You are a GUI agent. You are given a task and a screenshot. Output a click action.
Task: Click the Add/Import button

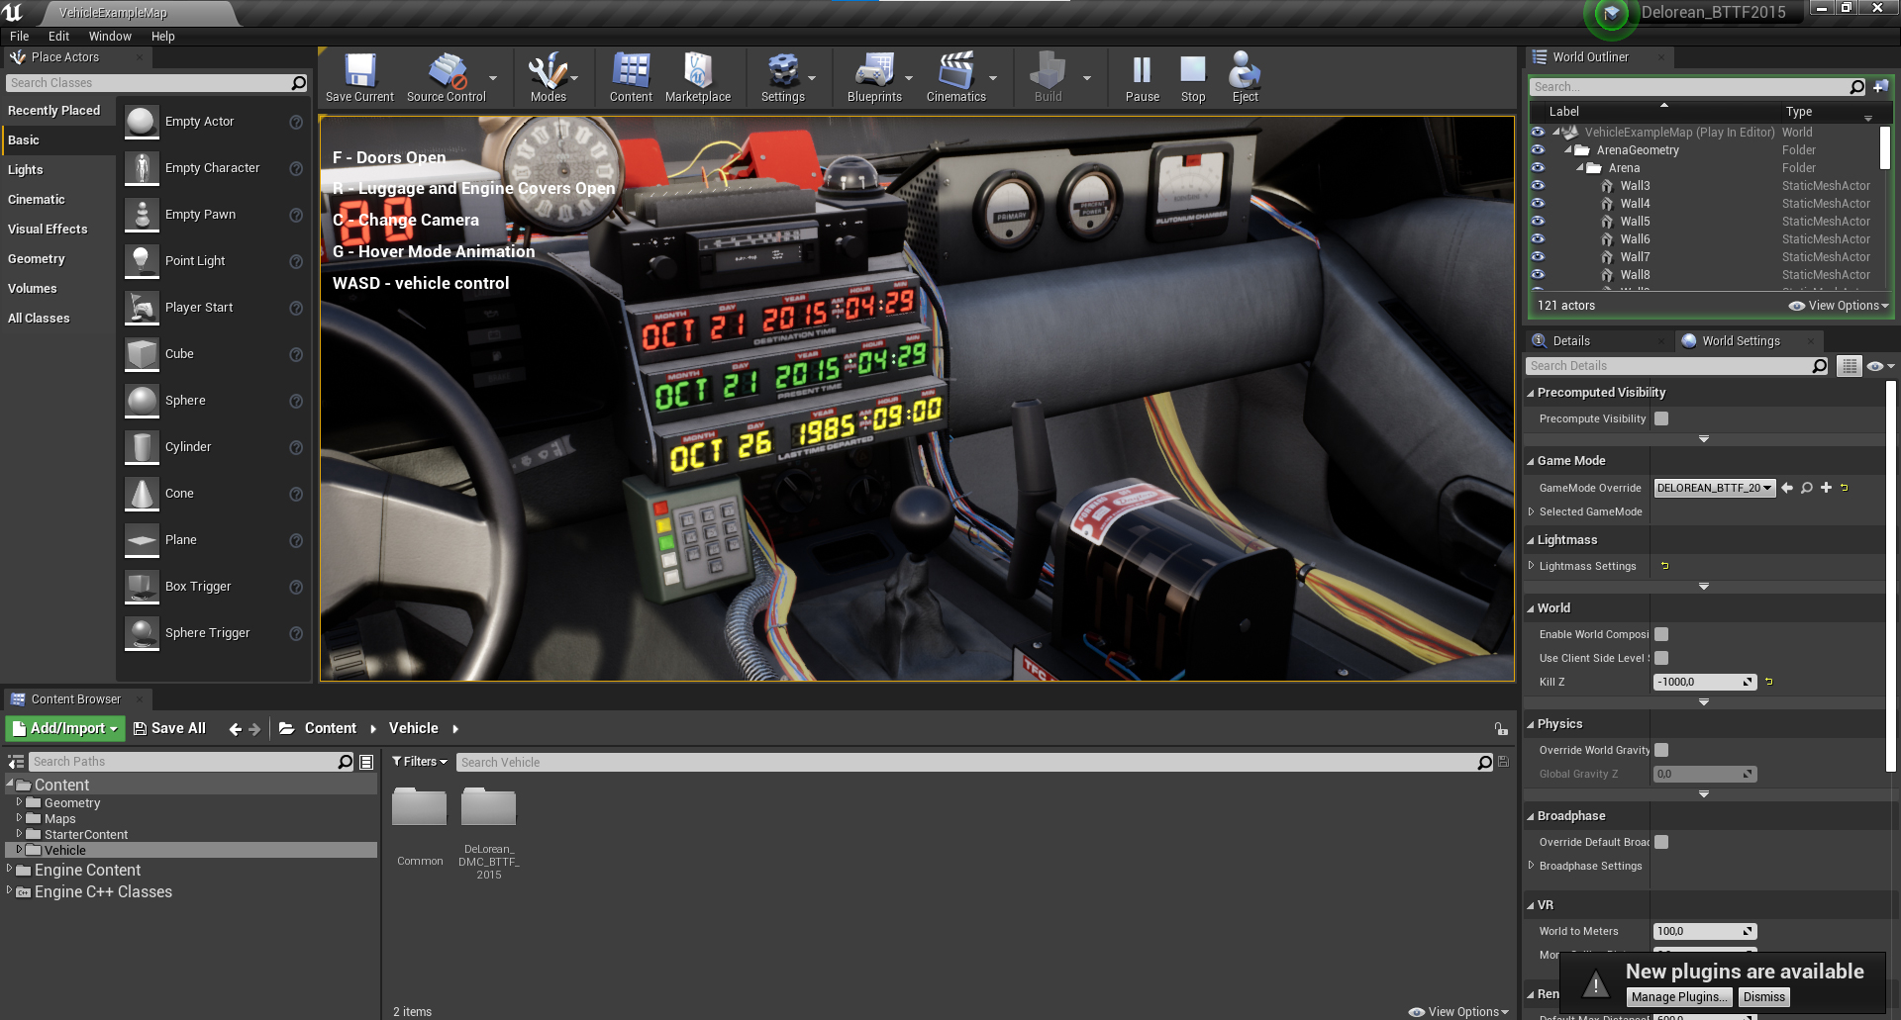(x=65, y=729)
